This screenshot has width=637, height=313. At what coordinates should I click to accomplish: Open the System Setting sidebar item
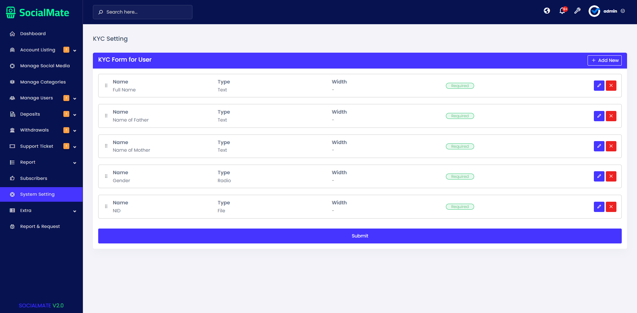point(37,194)
